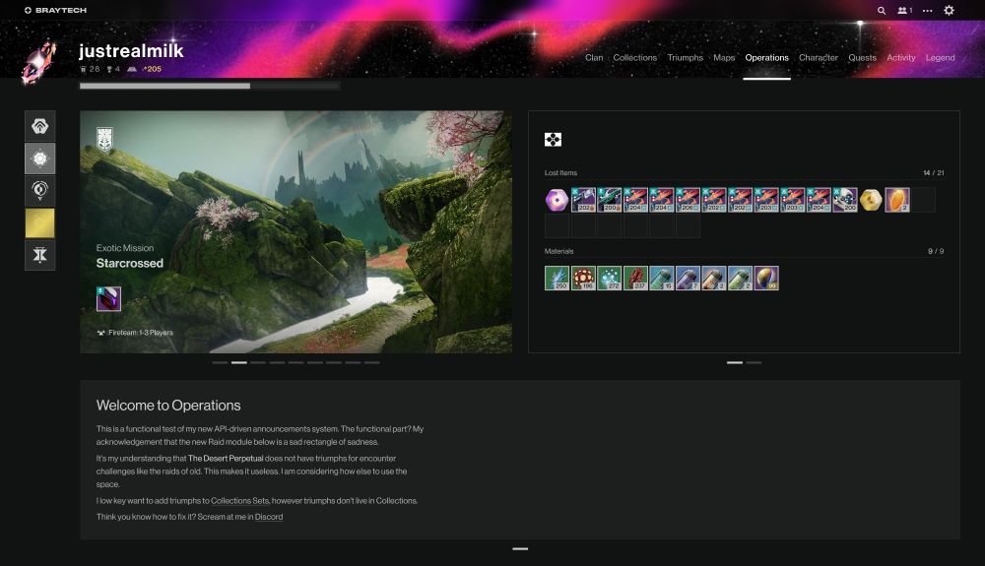Click the green weapon labeled 200
This screenshot has width=985, height=566.
[610, 200]
